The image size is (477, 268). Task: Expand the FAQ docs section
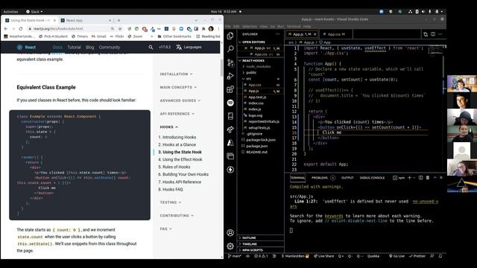pos(165,229)
